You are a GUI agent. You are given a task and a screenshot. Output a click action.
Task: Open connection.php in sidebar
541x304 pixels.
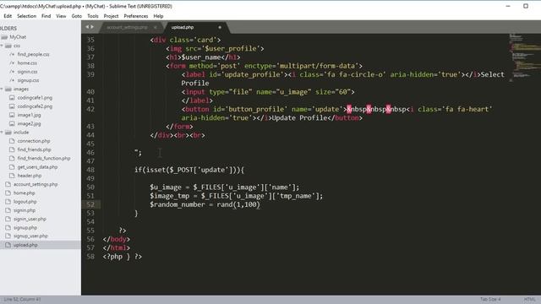click(x=34, y=141)
